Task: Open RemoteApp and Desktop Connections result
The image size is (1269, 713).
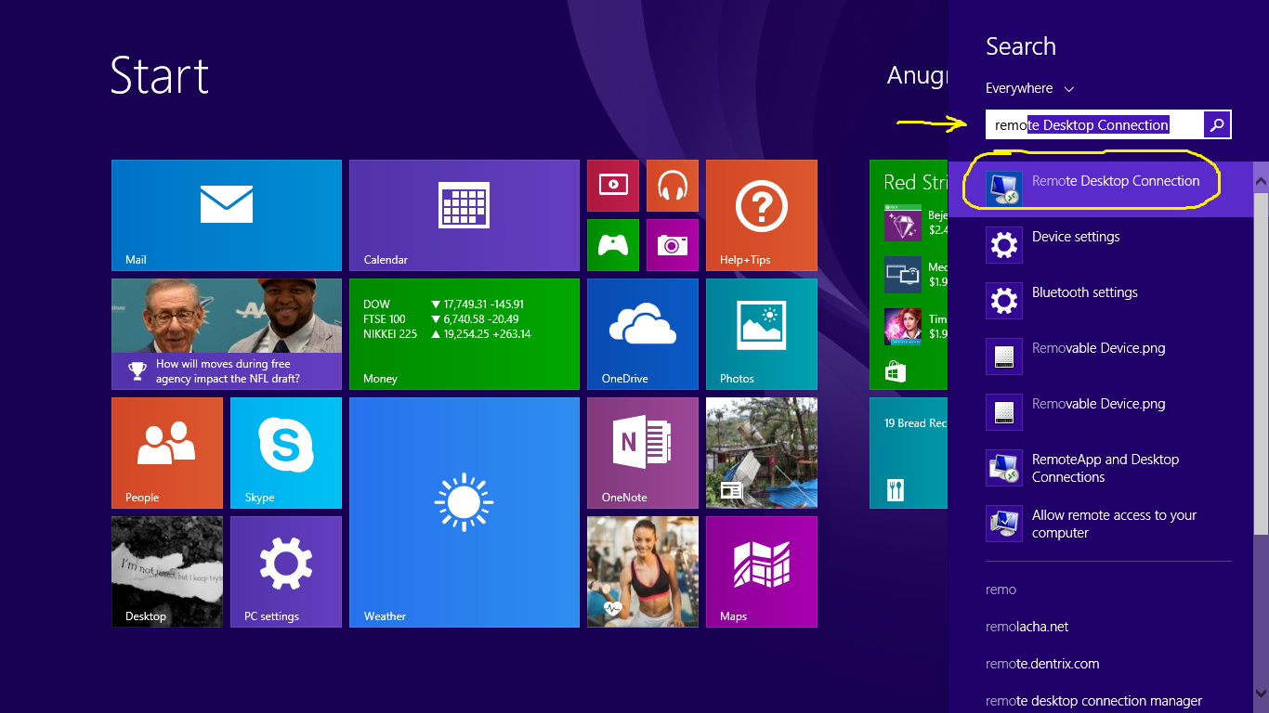Action: 1101,468
